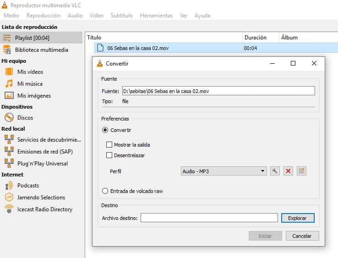Screen dimensions: 338x258
Task: Maximize the Convertir dialog
Action: (x=293, y=63)
